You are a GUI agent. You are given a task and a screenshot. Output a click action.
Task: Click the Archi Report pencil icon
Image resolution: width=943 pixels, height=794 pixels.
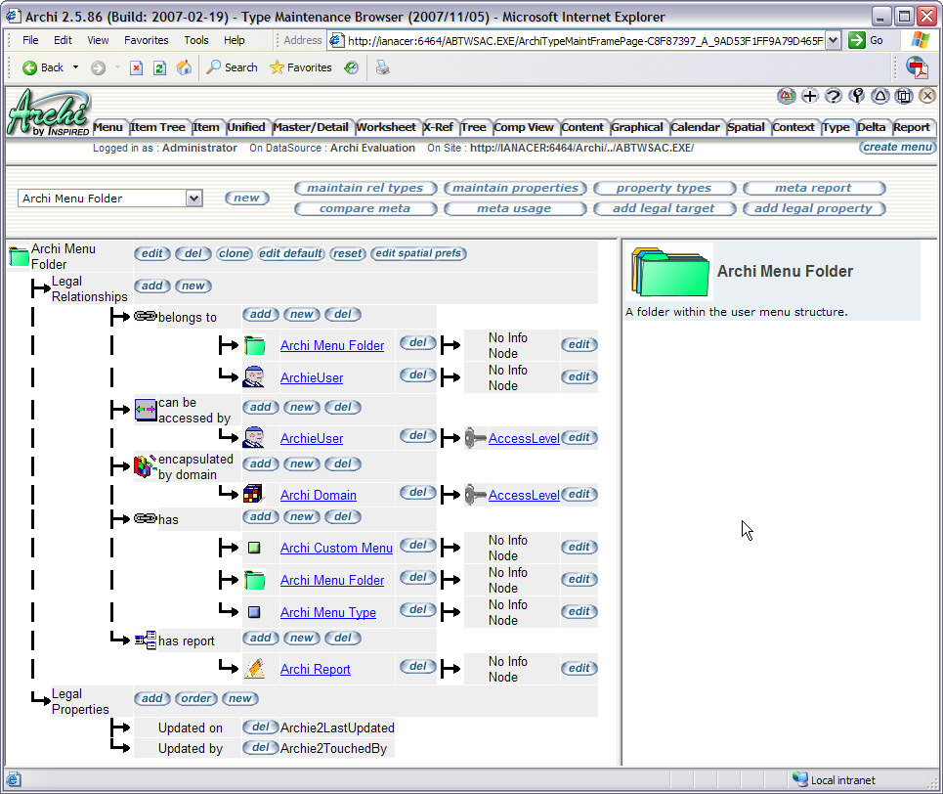(254, 668)
